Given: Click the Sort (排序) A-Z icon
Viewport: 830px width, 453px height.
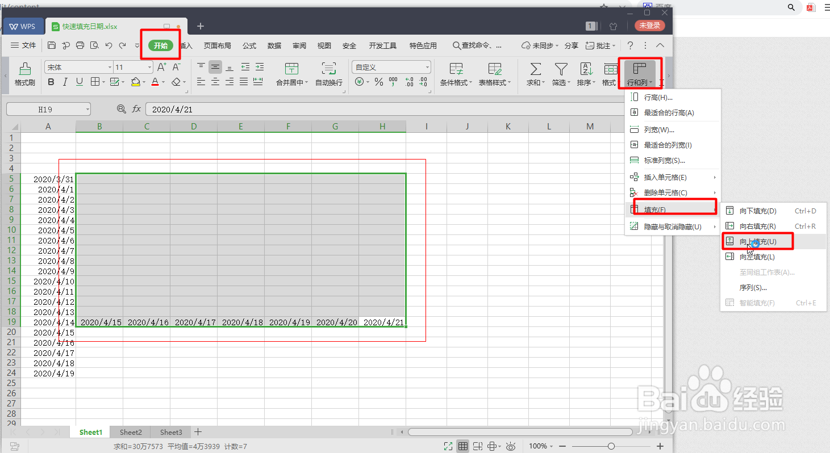Looking at the screenshot, I should (586, 69).
